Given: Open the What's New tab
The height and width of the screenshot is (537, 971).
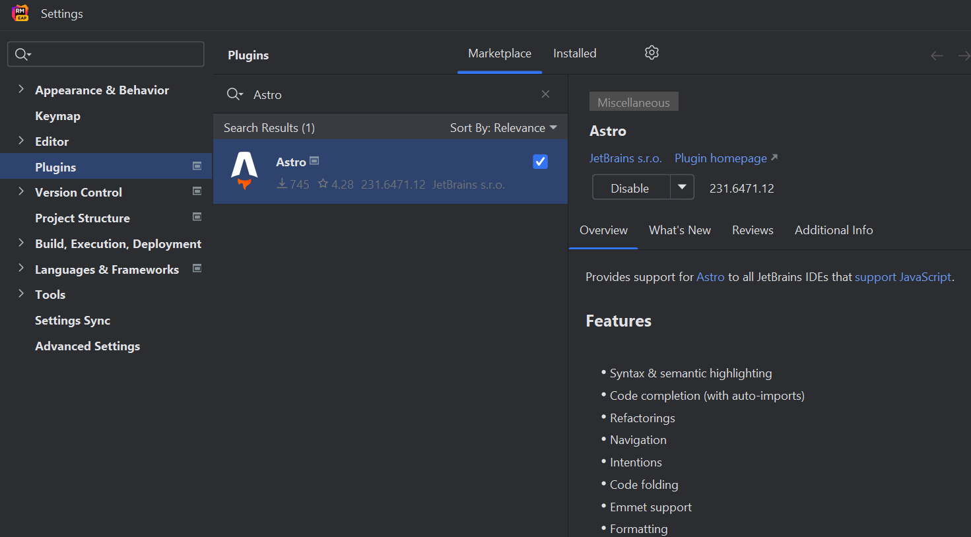Looking at the screenshot, I should click(x=680, y=230).
